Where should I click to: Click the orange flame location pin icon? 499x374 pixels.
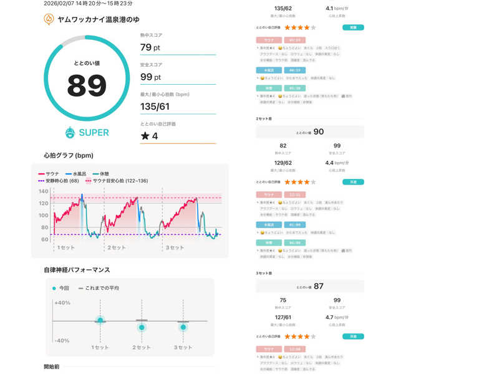(x=48, y=19)
